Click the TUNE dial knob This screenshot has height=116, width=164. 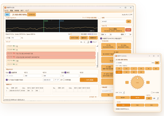[x=137, y=83]
